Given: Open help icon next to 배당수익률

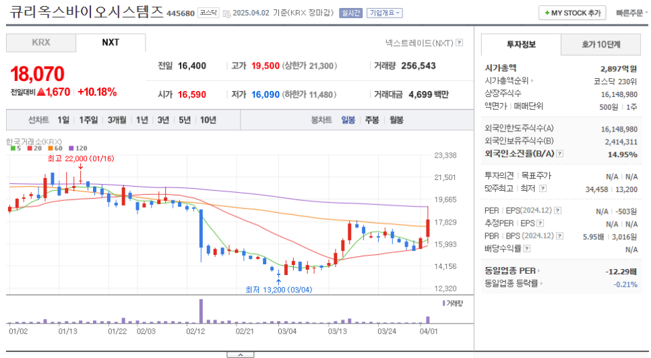Looking at the screenshot, I should (527, 249).
